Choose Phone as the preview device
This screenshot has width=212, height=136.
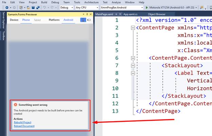pos(26,20)
